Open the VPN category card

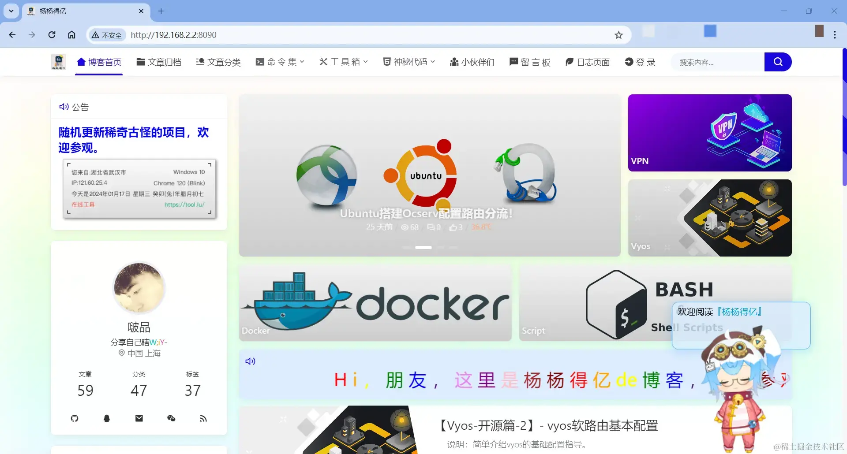(x=710, y=133)
